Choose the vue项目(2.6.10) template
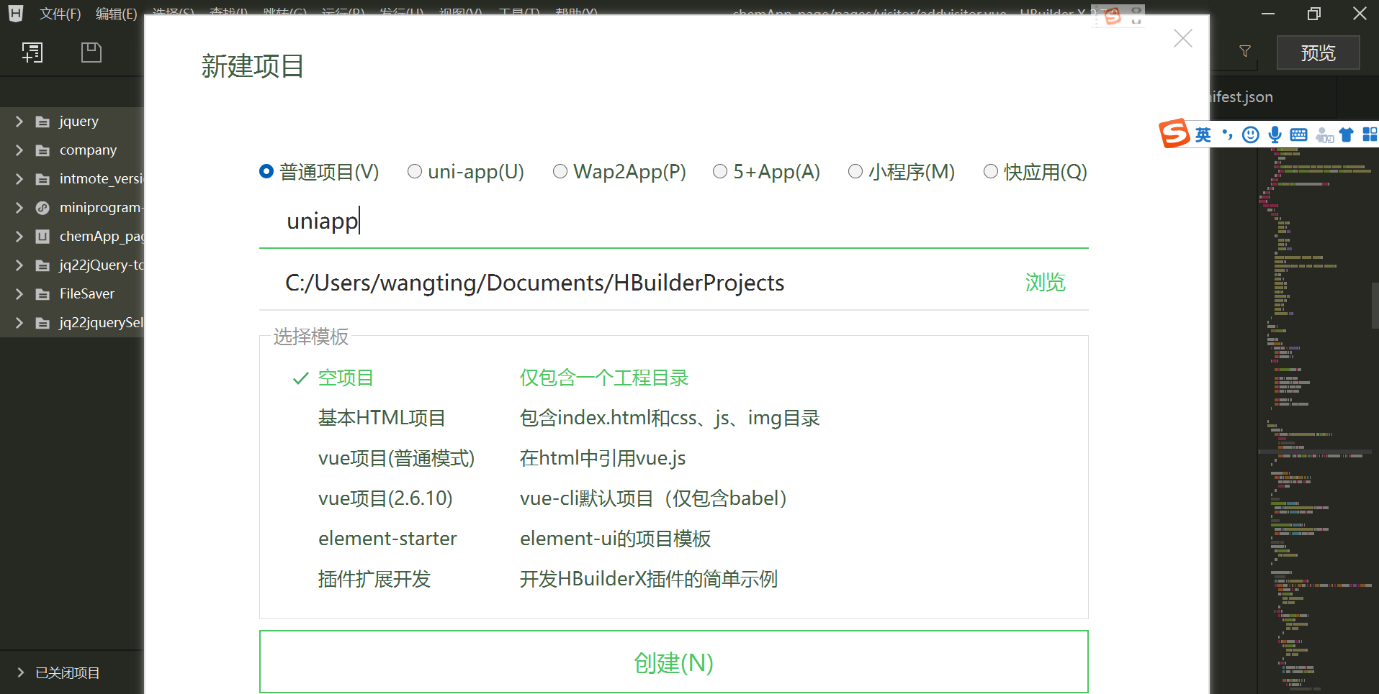Screen dimensions: 1379x694 [385, 499]
